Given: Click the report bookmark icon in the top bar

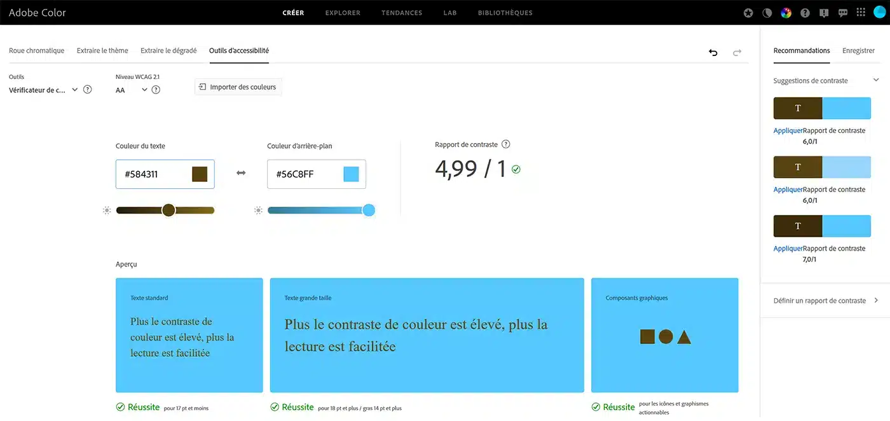Looking at the screenshot, I should [824, 12].
